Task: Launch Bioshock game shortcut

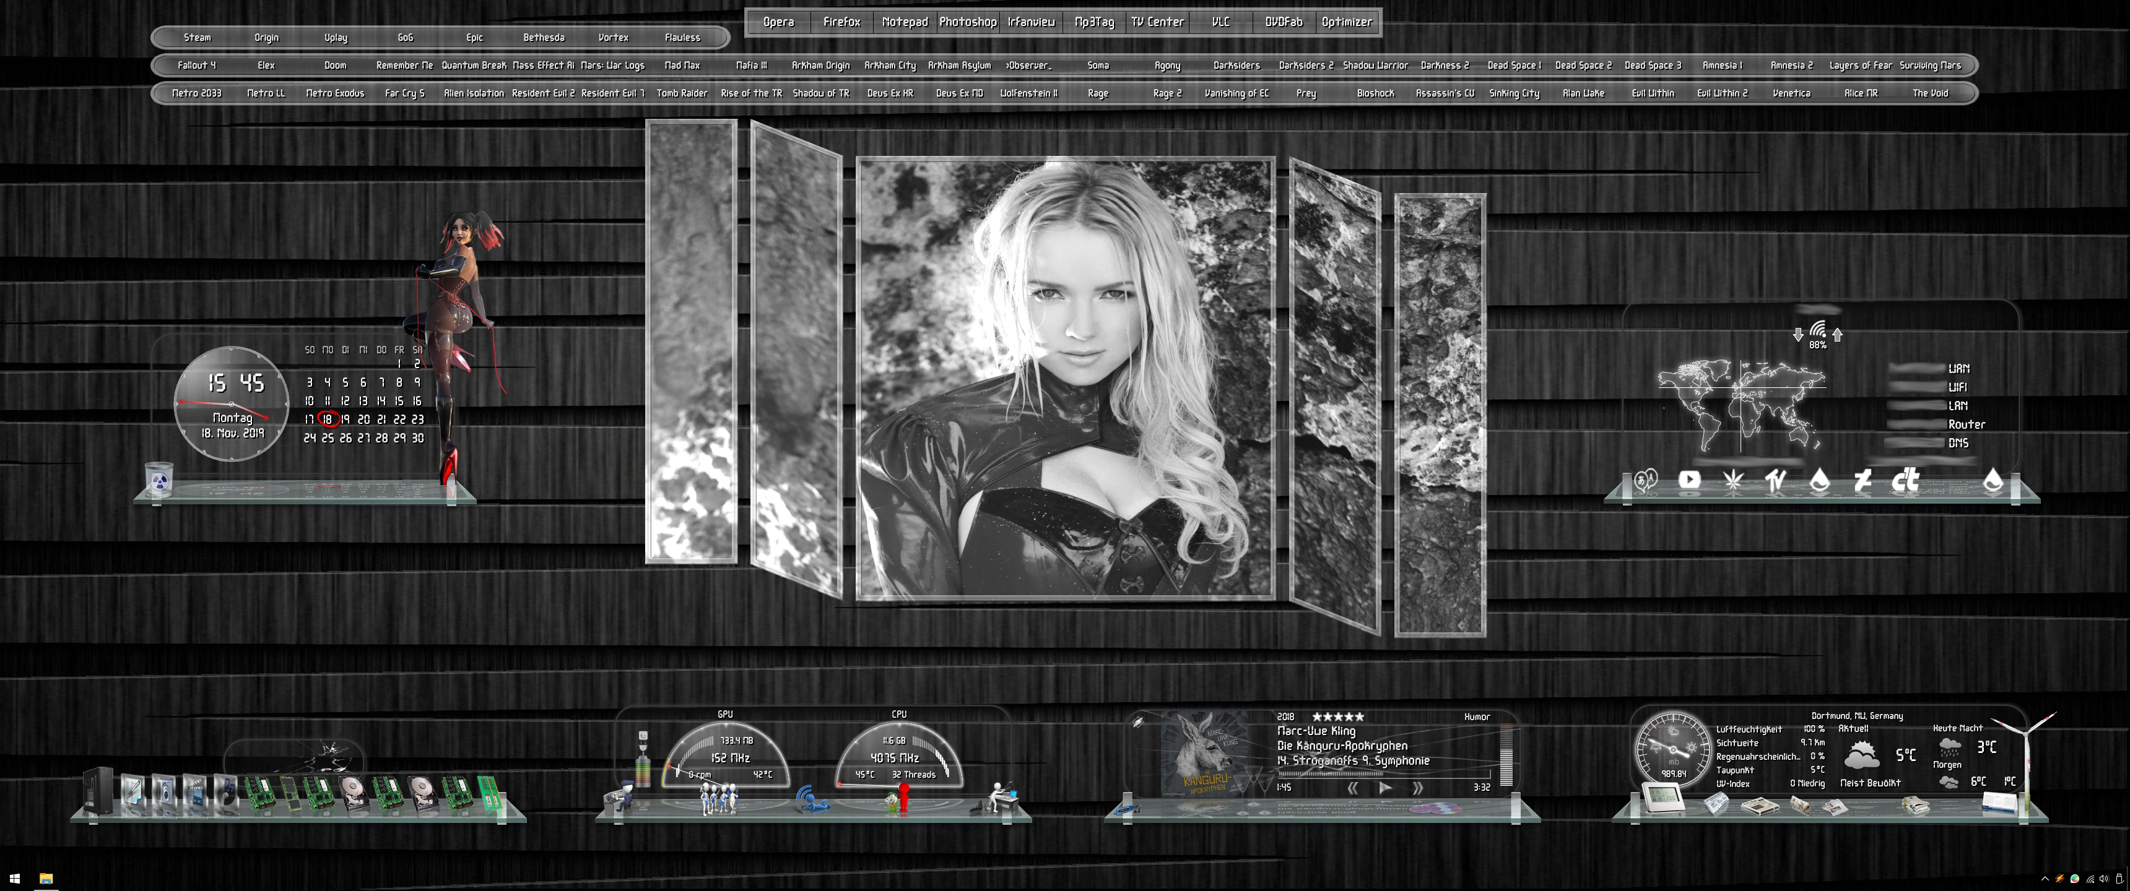Action: click(1375, 93)
